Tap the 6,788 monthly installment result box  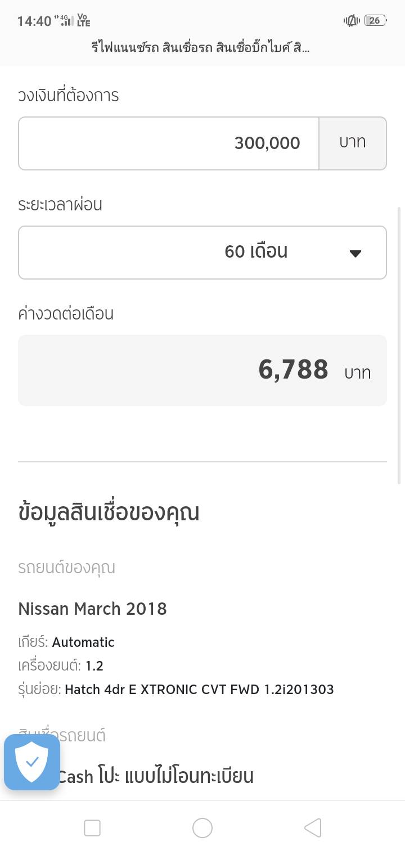202,370
